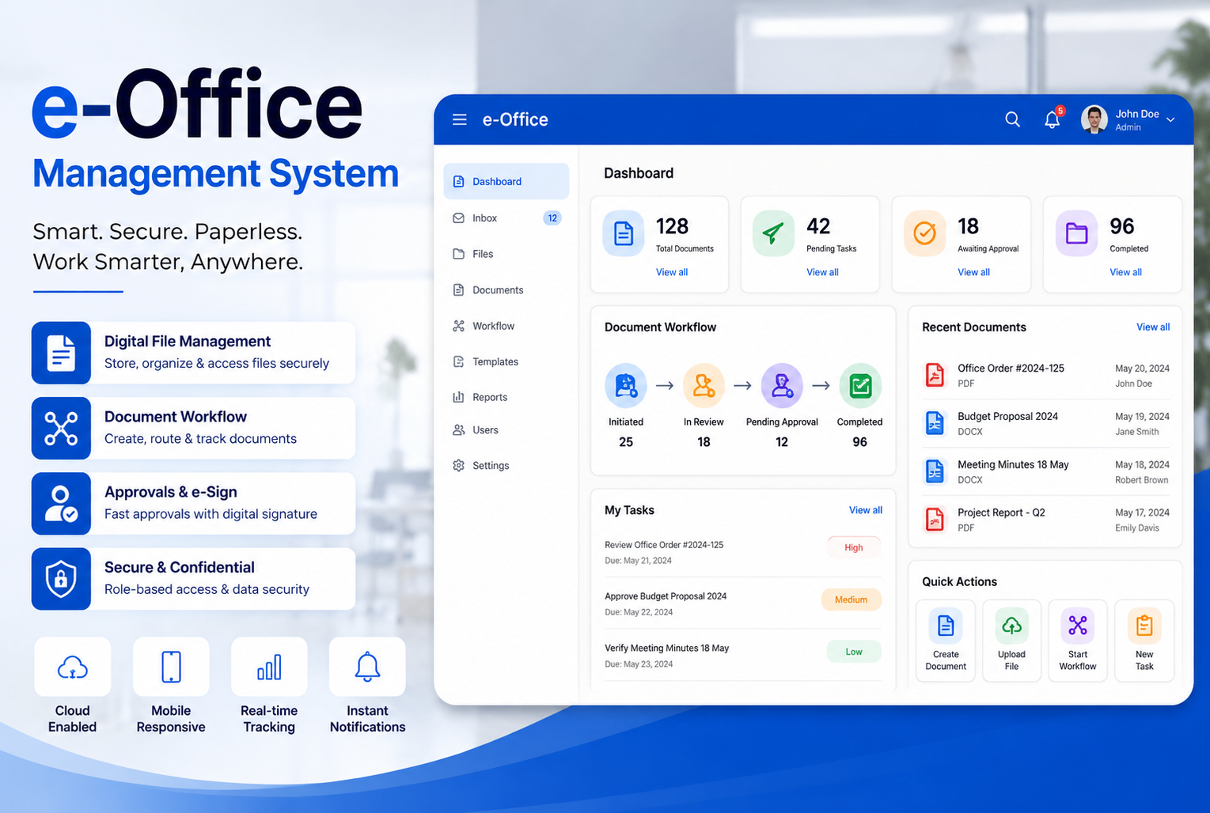This screenshot has width=1210, height=813.
Task: Click the Create Document quick action
Action: tap(946, 641)
